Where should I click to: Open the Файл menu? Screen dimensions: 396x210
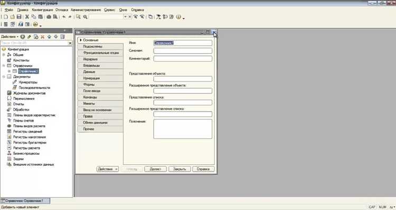(x=9, y=10)
